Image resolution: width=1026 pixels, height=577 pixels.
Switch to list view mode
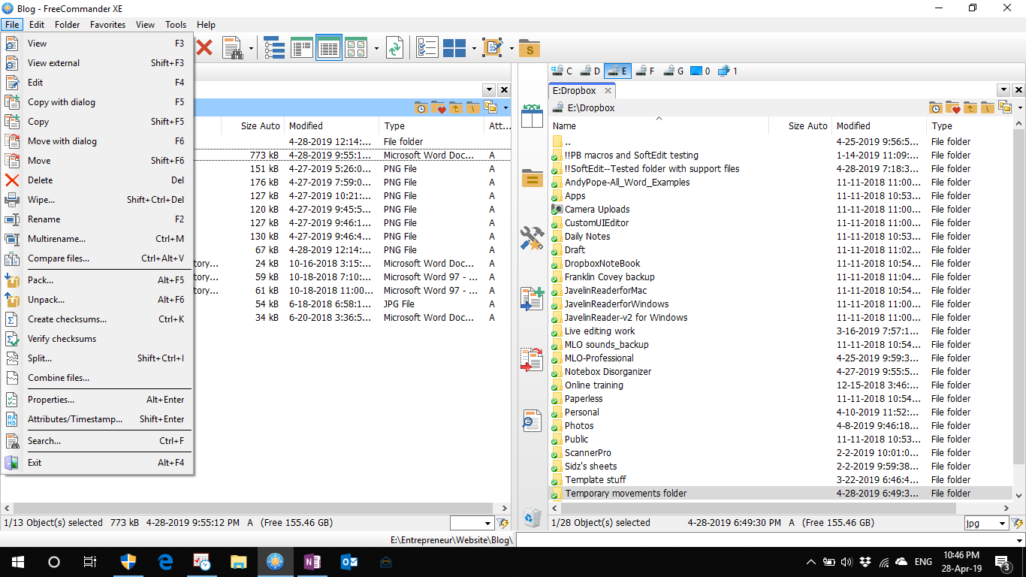point(302,48)
